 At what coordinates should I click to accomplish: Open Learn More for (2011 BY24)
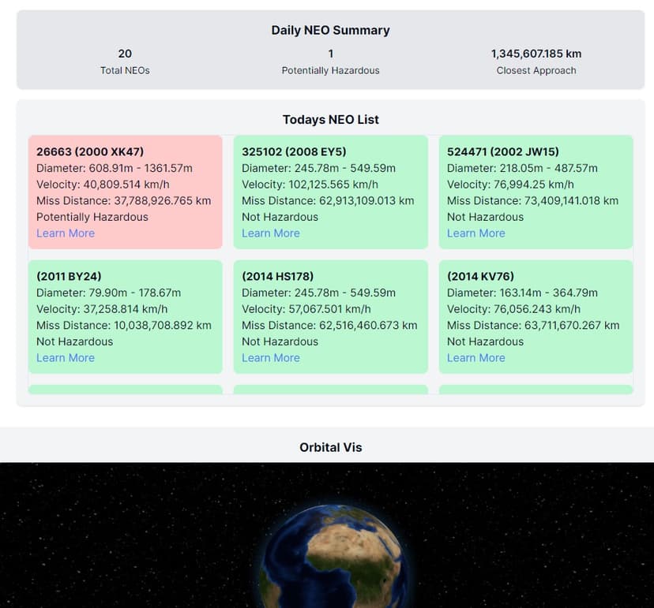(x=65, y=357)
